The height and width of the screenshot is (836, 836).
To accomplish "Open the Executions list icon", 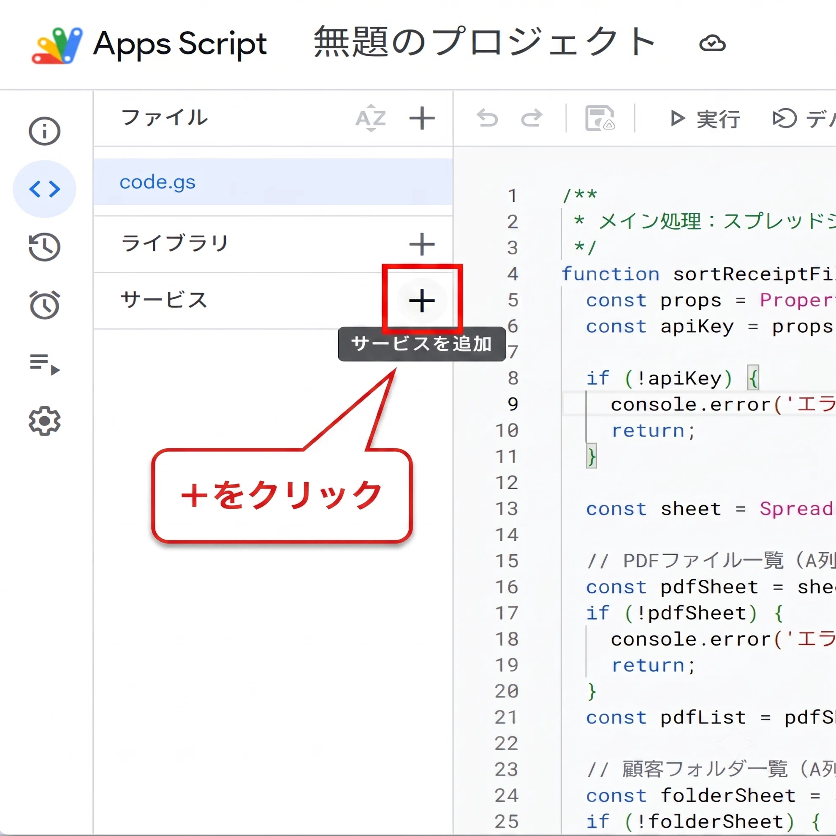I will (45, 364).
